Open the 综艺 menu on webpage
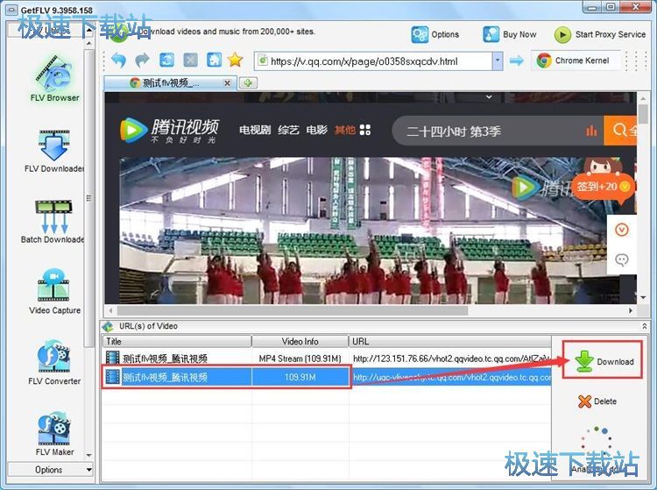The image size is (657, 490). click(288, 130)
